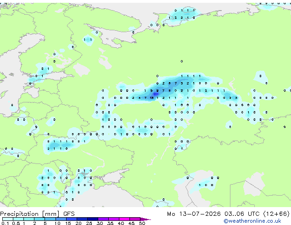The height and width of the screenshot is (225, 291).
Task: Click the 'Mo 13-07-2026' date text
Action: (x=194, y=214)
